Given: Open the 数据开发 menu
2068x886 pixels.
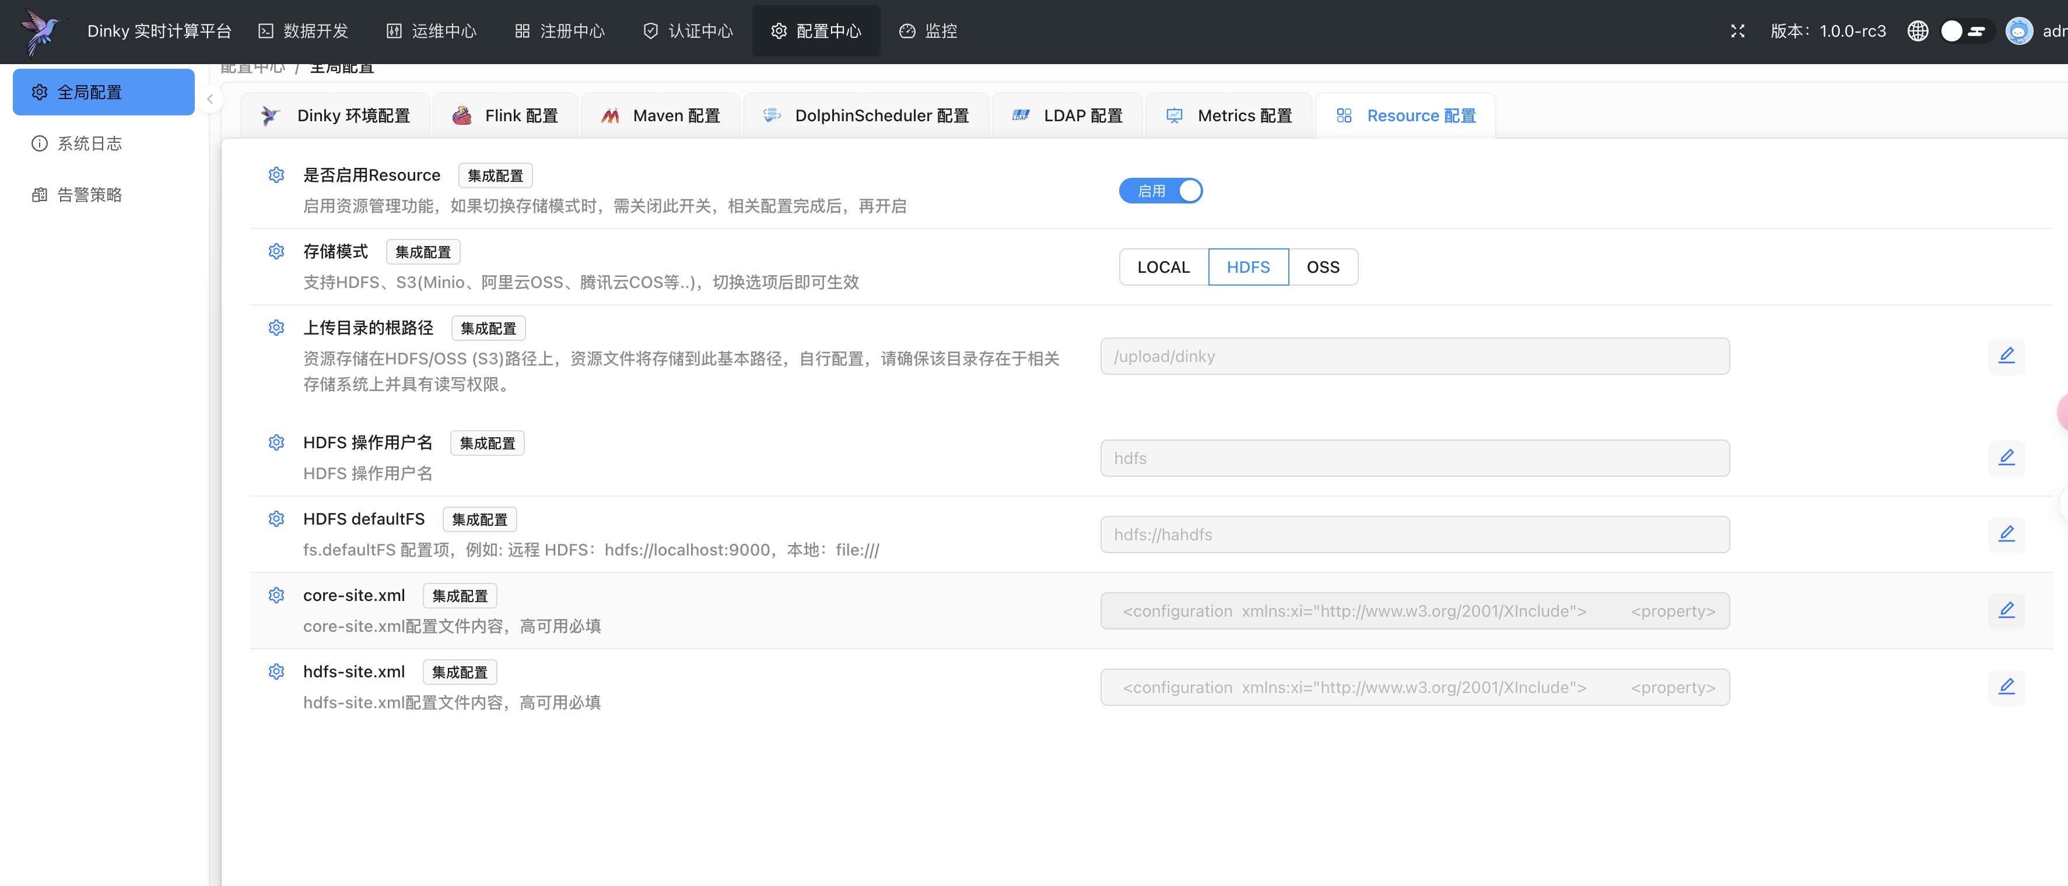Looking at the screenshot, I should click(x=303, y=31).
